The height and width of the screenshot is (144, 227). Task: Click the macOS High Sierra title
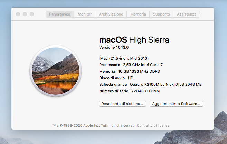[134, 40]
